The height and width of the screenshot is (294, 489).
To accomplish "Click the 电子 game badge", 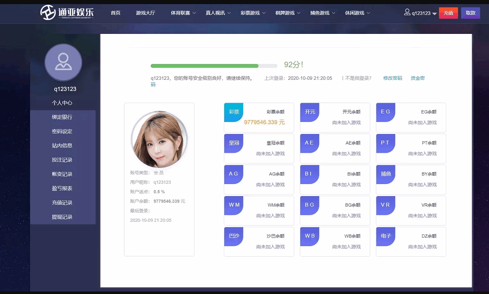I will [386, 236].
